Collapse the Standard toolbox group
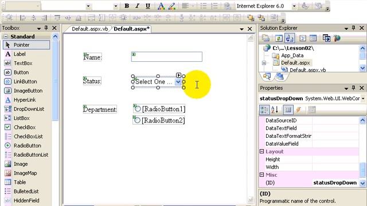367x206 pixels. point(6,37)
